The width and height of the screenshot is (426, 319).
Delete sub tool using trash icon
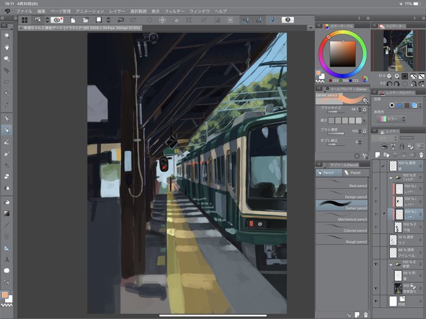366,315
